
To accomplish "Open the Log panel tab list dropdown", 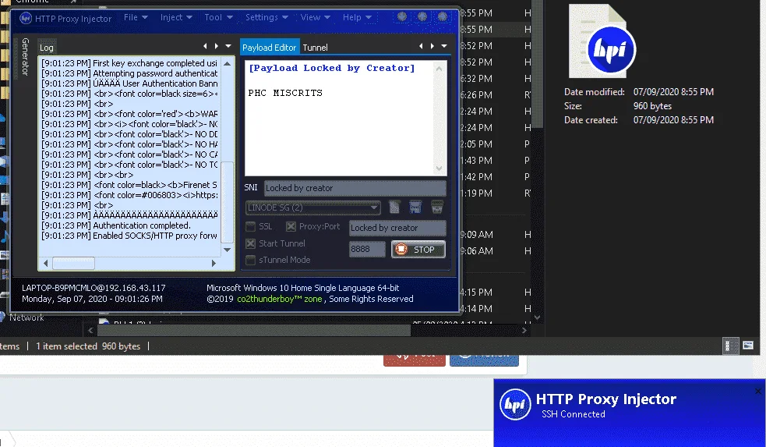I will [228, 46].
